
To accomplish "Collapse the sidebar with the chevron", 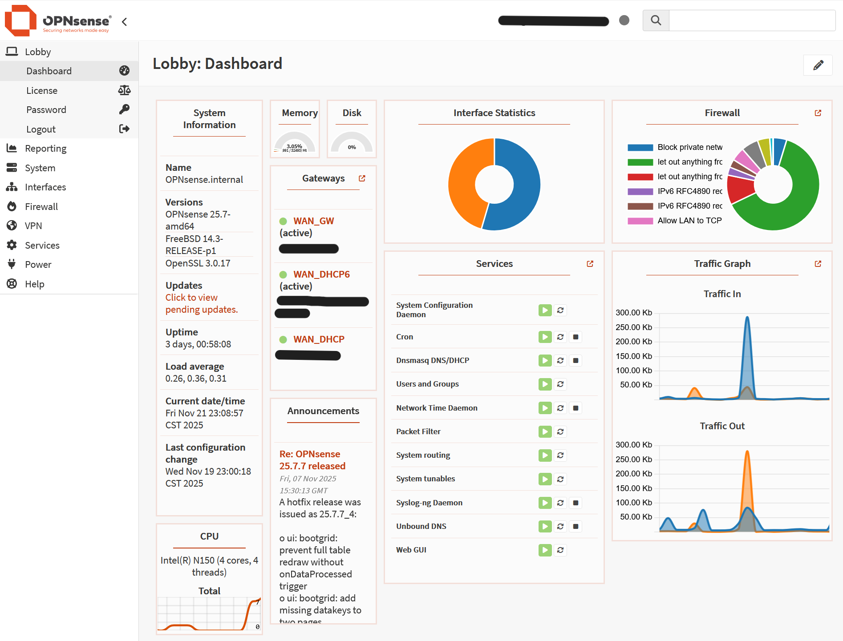I will tap(125, 22).
